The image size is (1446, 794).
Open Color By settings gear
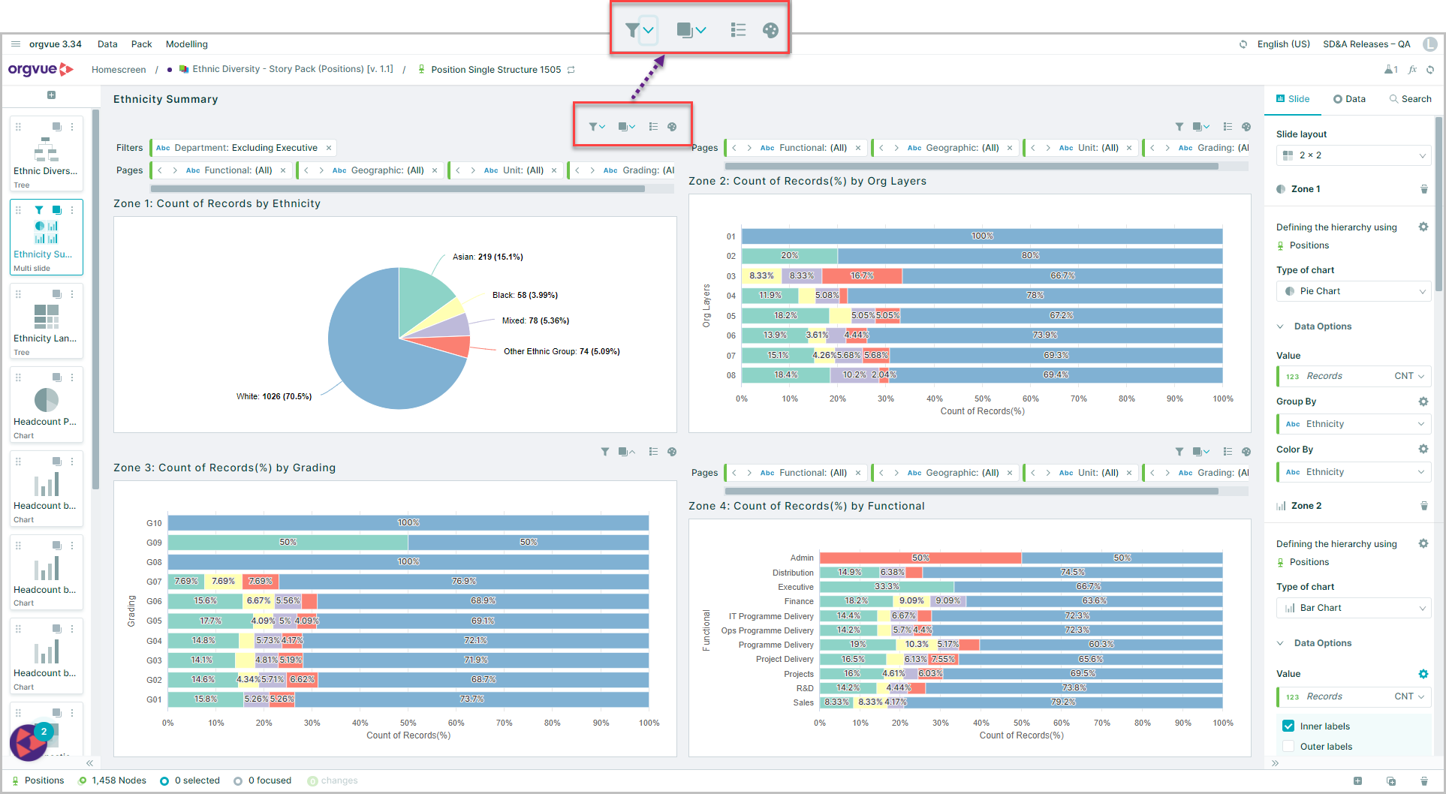1423,449
